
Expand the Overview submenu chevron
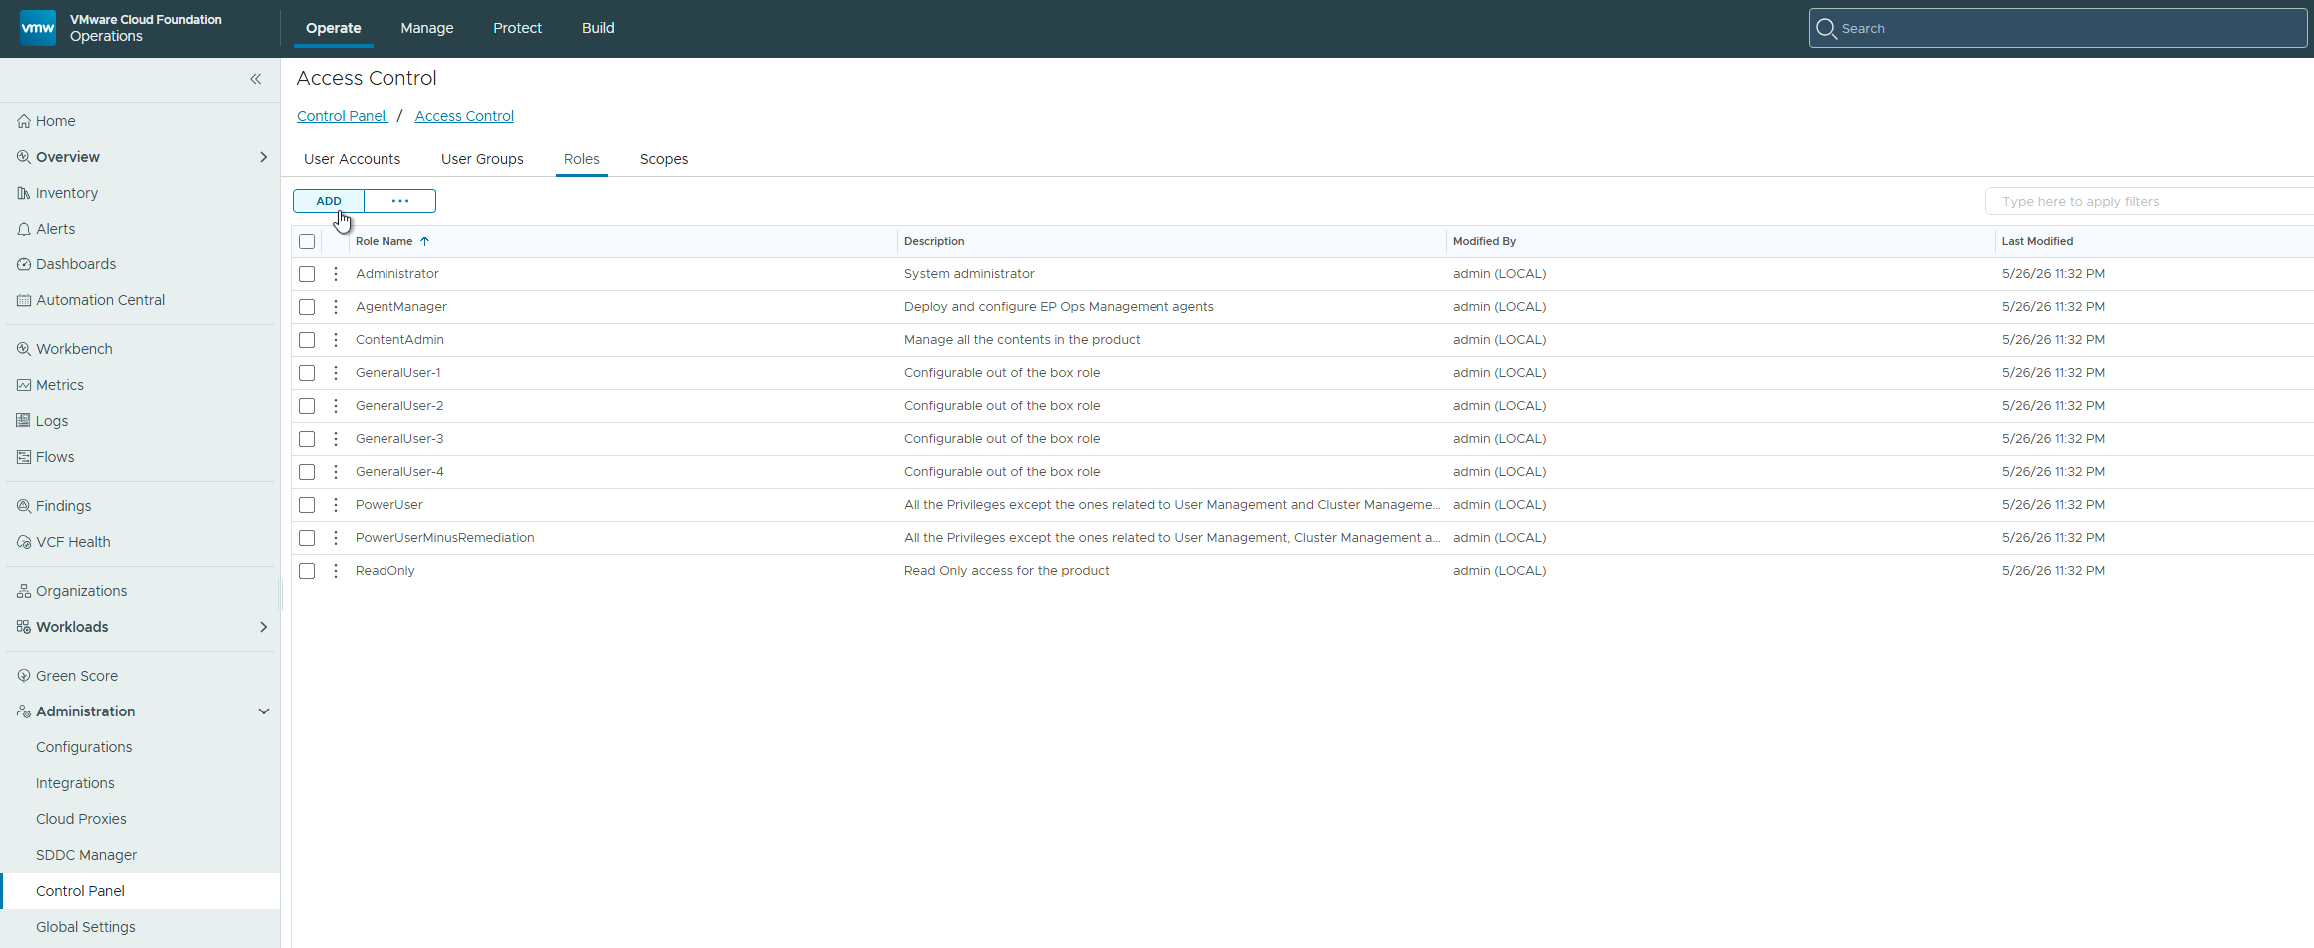[263, 156]
